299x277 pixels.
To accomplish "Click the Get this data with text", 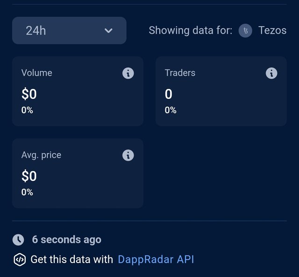I will coord(71,259).
